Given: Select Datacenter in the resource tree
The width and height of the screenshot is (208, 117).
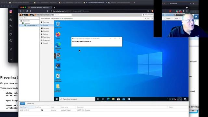Looking at the screenshot, I should point(26,21).
